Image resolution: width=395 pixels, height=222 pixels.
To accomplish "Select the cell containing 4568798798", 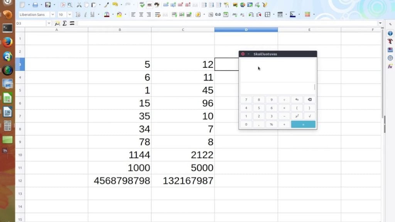I will pyautogui.click(x=120, y=181).
